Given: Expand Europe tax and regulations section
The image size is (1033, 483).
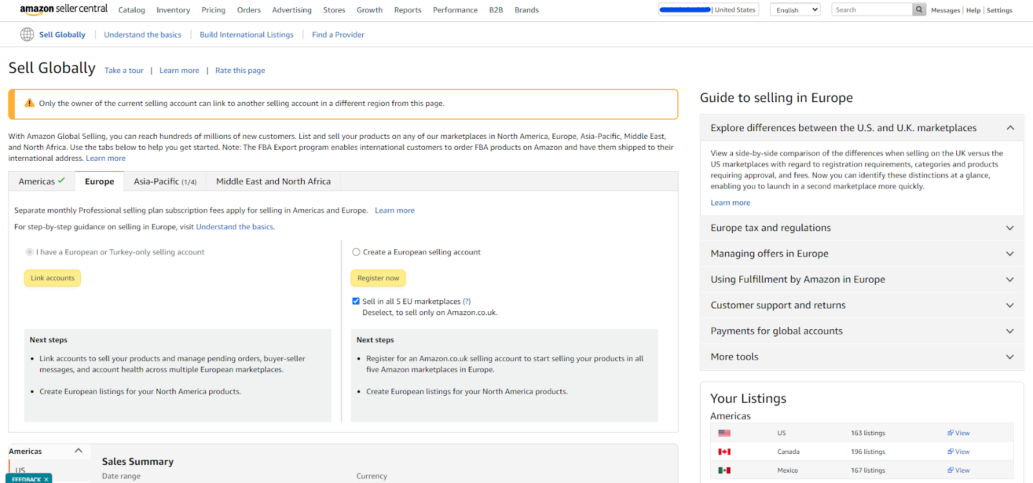Looking at the screenshot, I should 862,228.
